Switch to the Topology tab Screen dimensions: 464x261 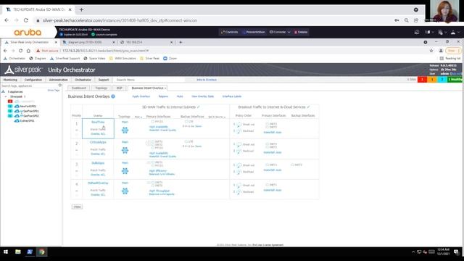click(101, 88)
